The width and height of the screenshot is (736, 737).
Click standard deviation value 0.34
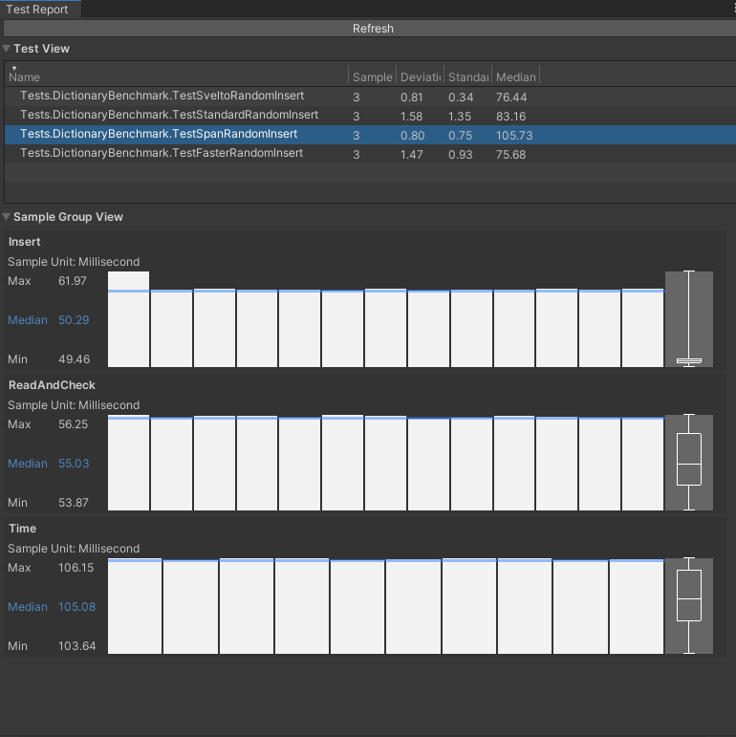(461, 98)
